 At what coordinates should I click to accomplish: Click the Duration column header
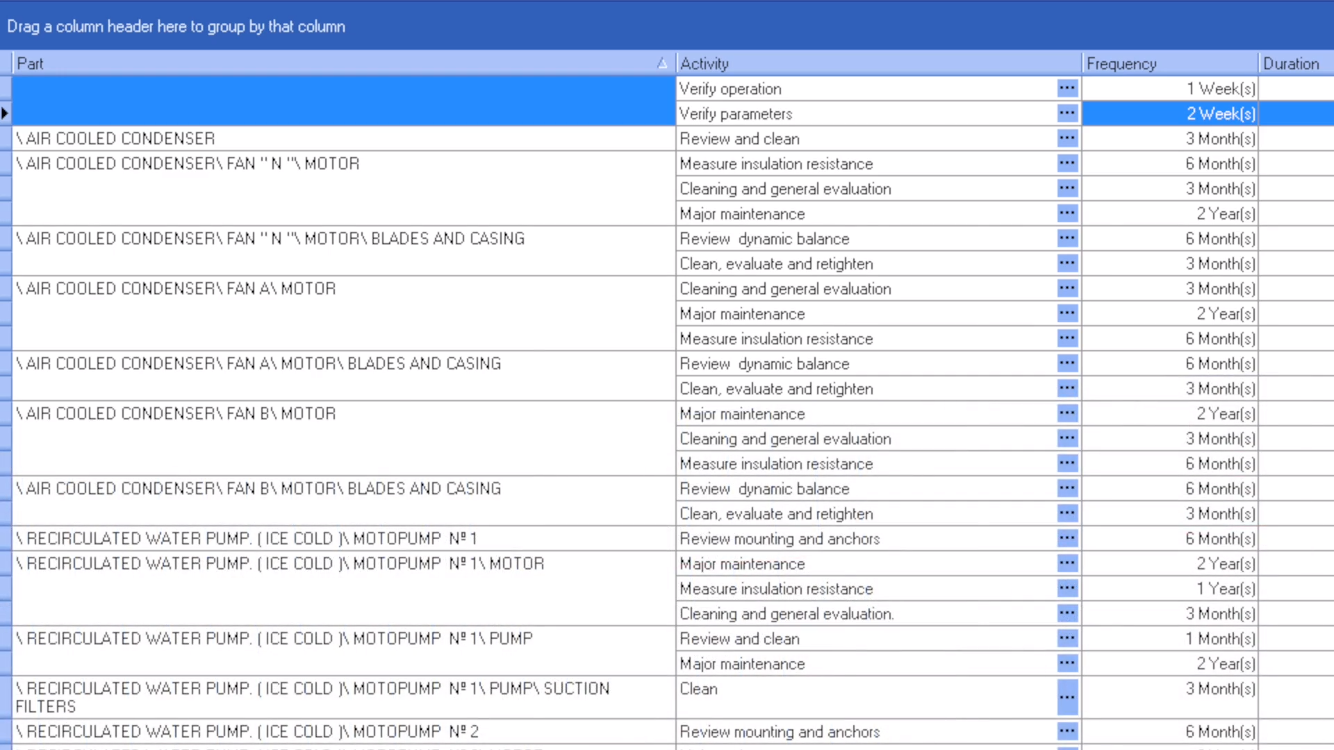[x=1292, y=63]
